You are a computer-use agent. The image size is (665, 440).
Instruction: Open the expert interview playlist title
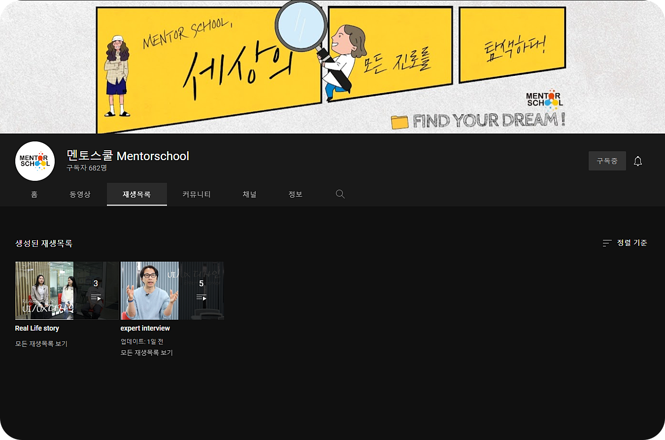145,328
